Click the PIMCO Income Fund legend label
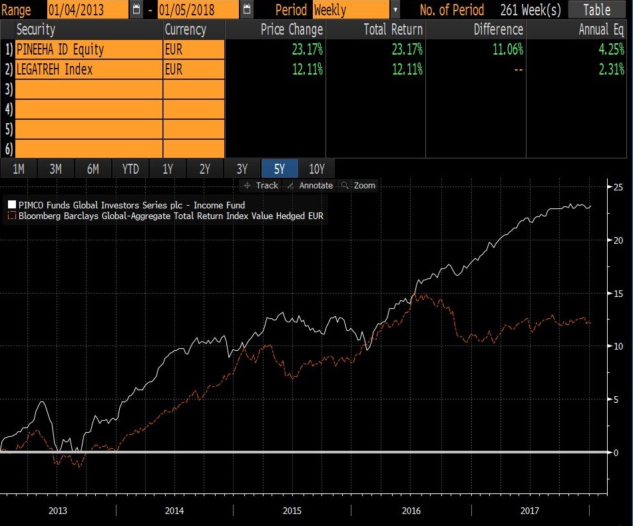Image resolution: width=633 pixels, height=526 pixels. point(132,205)
